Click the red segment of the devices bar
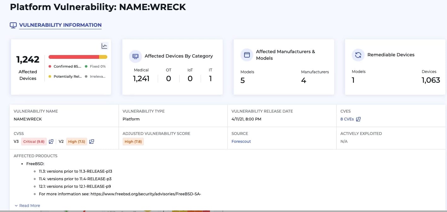 tap(74, 57)
